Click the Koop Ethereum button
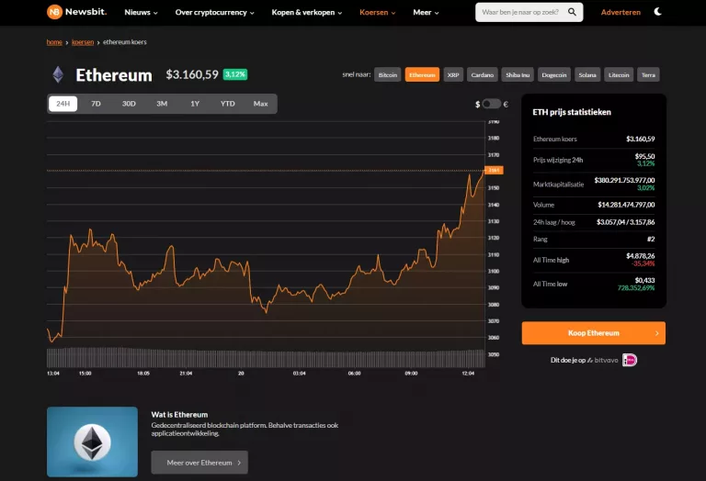This screenshot has height=481, width=706. pyautogui.click(x=593, y=333)
